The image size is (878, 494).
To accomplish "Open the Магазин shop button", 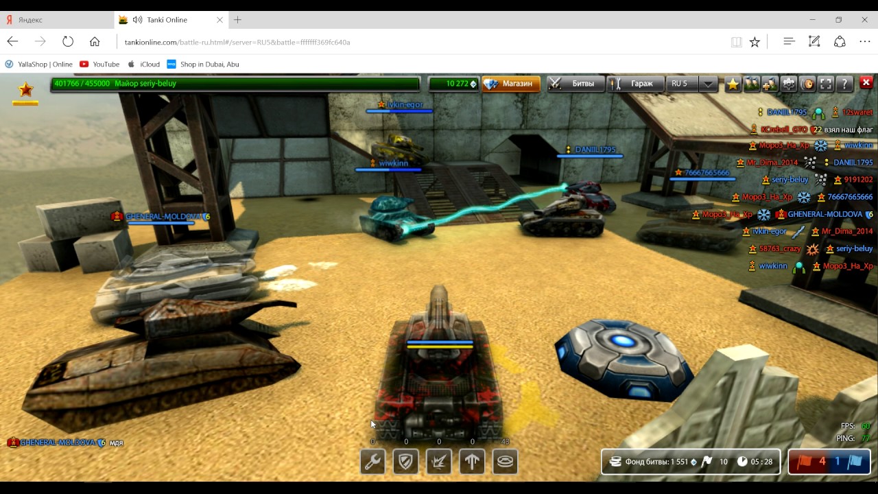I will click(x=511, y=84).
